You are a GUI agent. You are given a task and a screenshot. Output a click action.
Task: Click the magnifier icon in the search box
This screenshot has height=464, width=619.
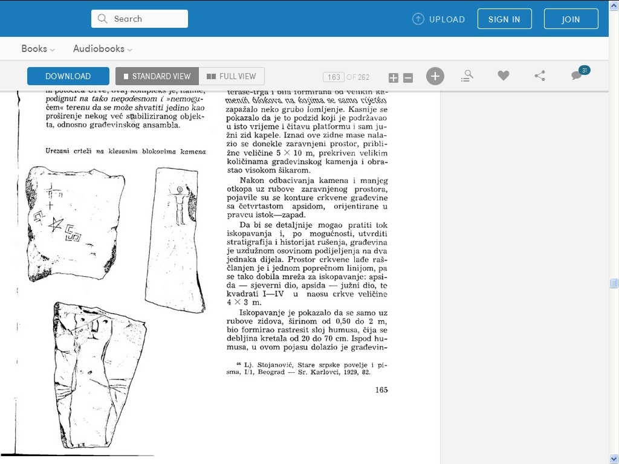tap(102, 19)
